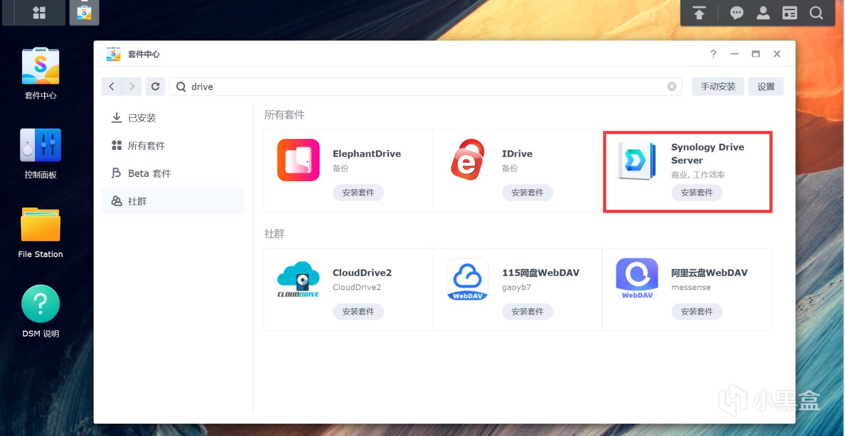Click the 'messense' author text
This screenshot has width=845, height=436.
tap(691, 288)
